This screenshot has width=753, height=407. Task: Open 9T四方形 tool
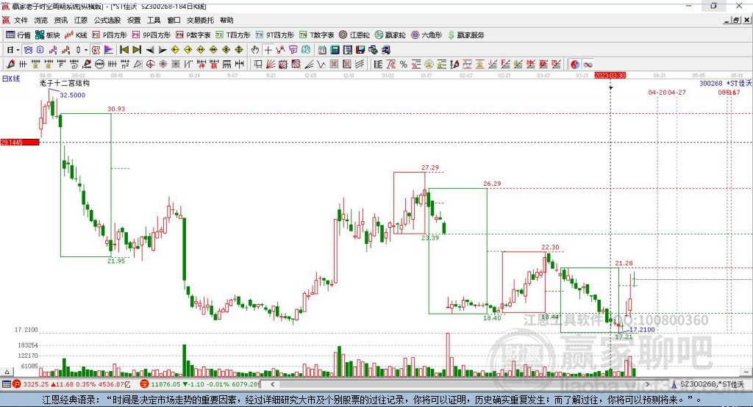(275, 35)
